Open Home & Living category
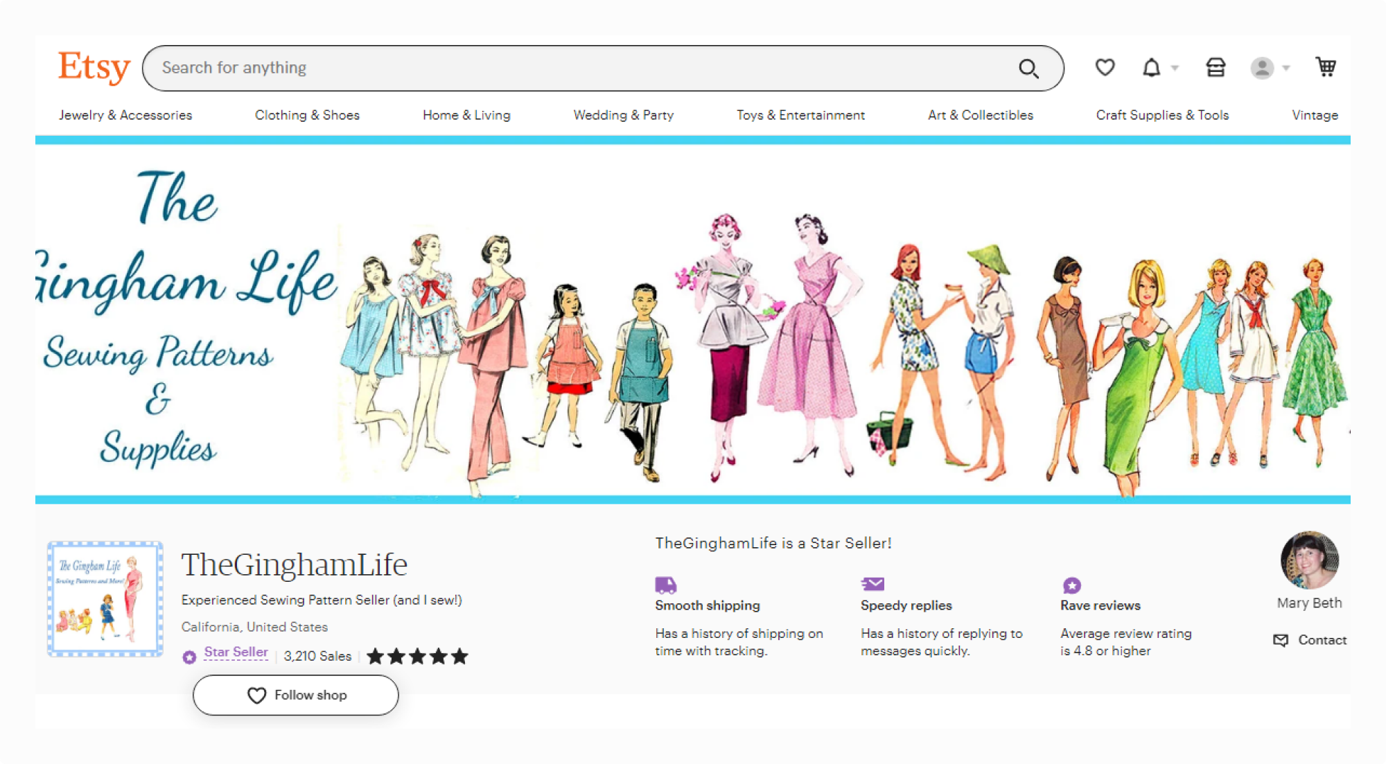The width and height of the screenshot is (1386, 764). [466, 115]
